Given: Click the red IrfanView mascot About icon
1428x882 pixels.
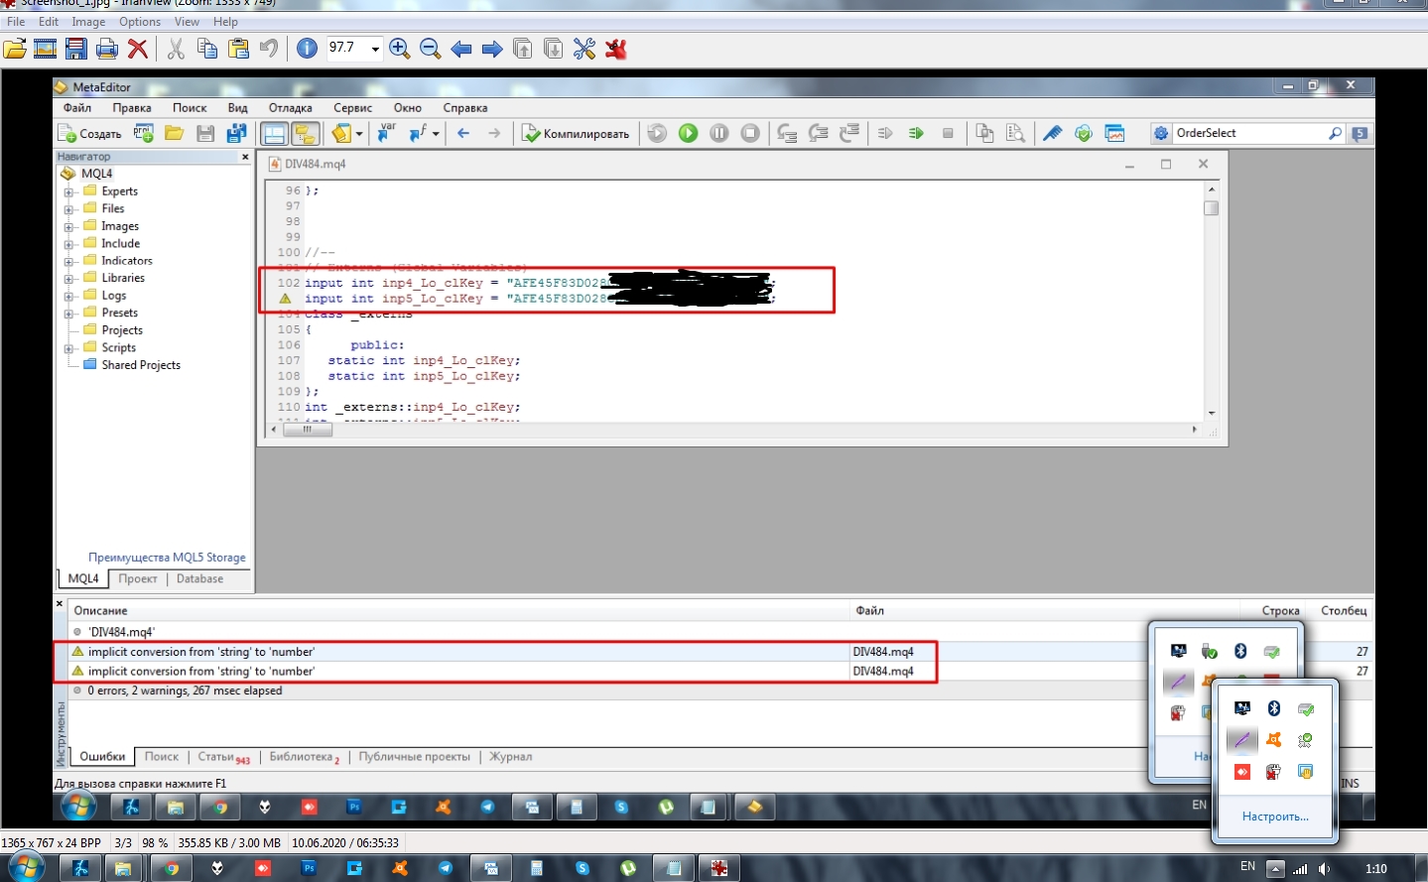Looking at the screenshot, I should click(616, 49).
